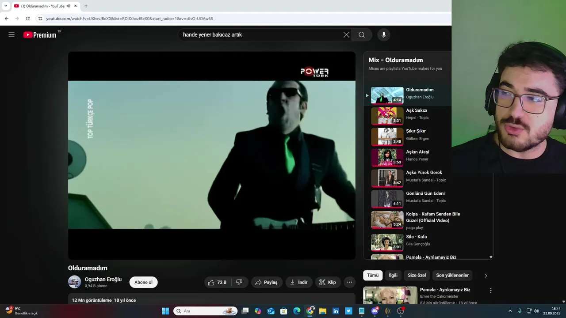Screen dimensions: 566x318
Task: Open Twitter app from taskbar
Action: pyautogui.click(x=349, y=311)
